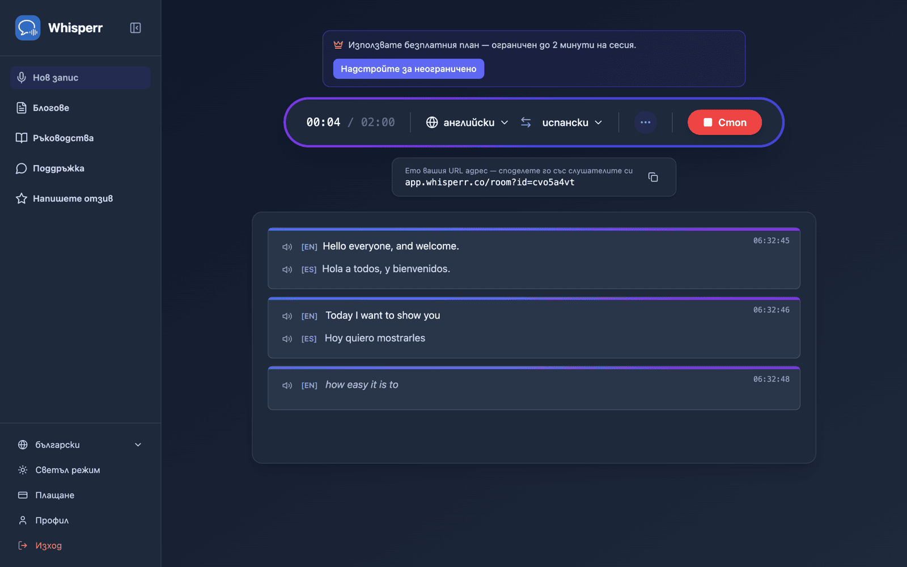Stop recording with the Стоп button

click(x=724, y=122)
